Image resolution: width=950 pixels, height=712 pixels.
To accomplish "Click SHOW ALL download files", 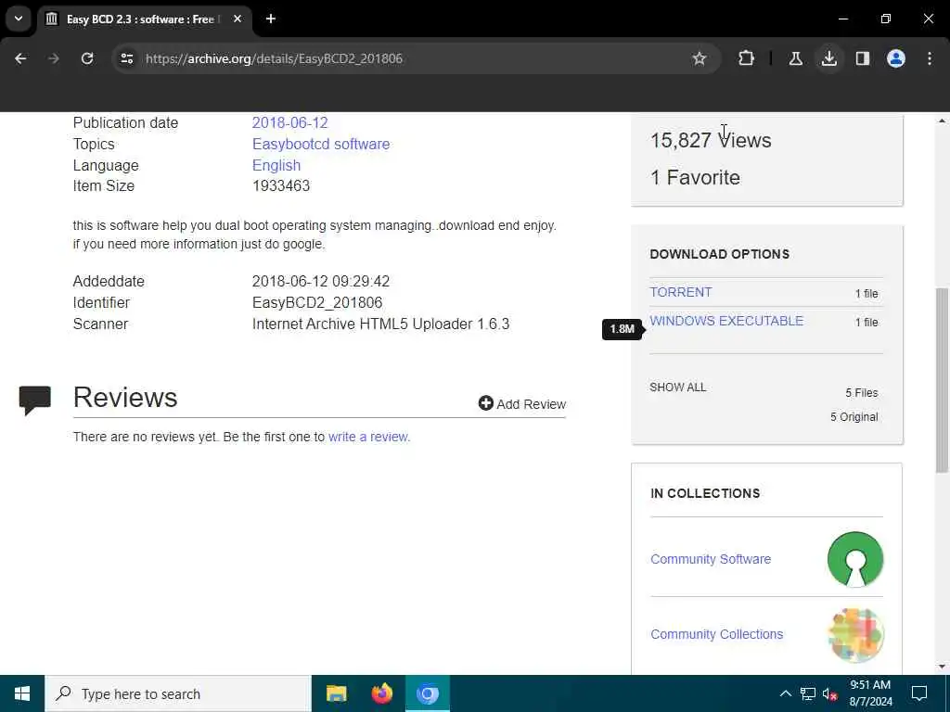I will tap(677, 388).
